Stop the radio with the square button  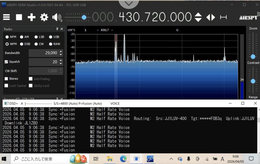(19, 17)
